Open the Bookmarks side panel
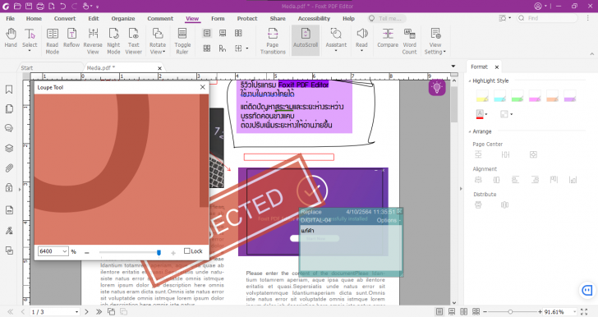Image resolution: width=598 pixels, height=317 pixels. click(x=9, y=90)
